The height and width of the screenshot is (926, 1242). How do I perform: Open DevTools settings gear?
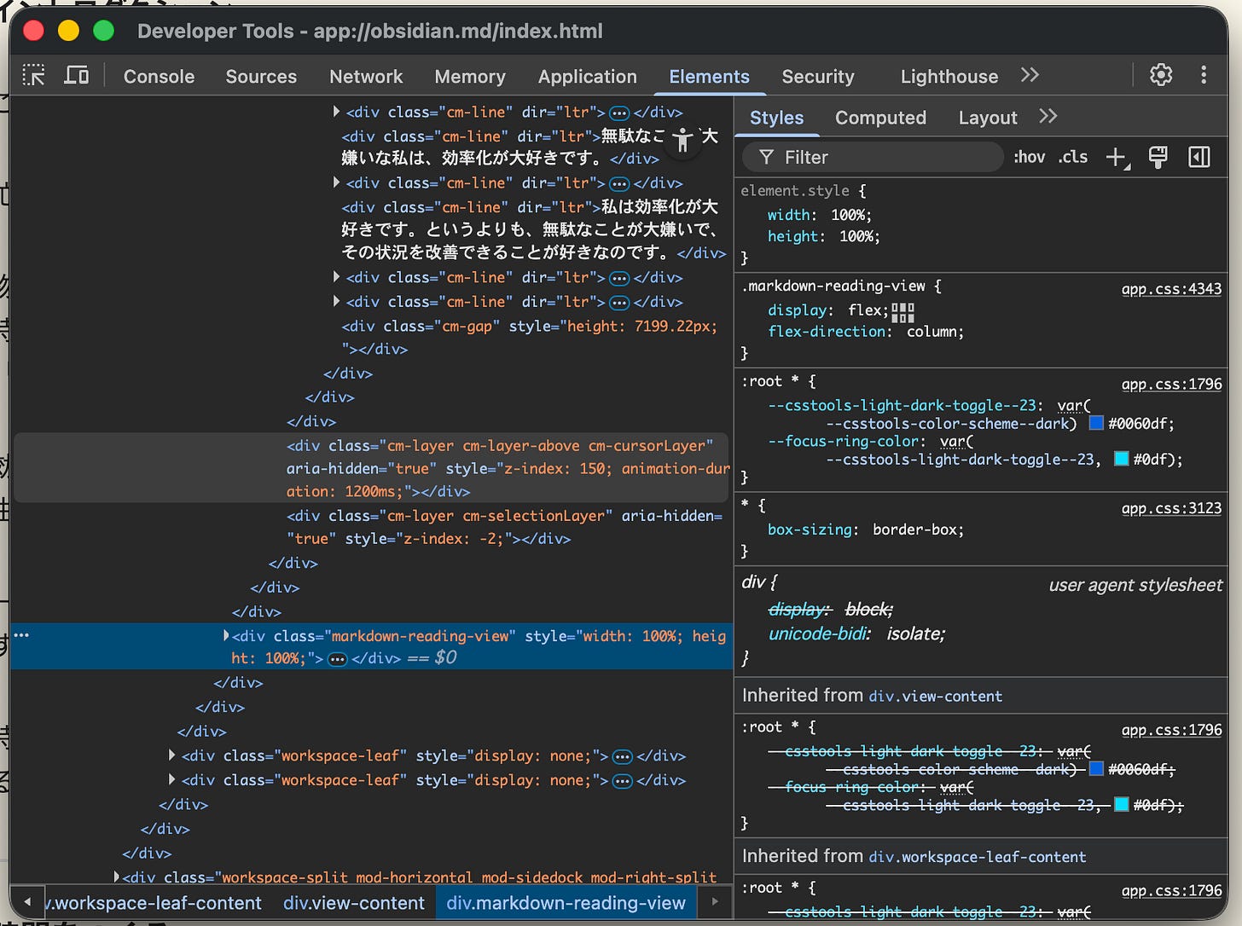1160,75
